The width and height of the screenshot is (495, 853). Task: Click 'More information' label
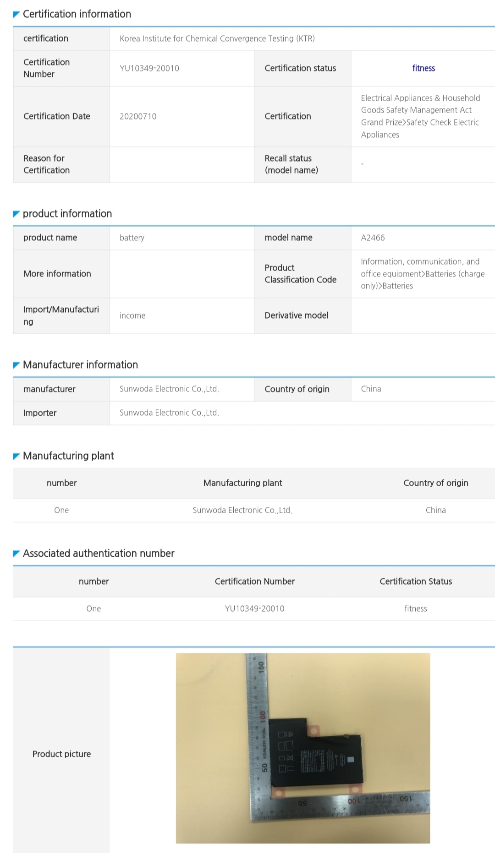coord(57,274)
